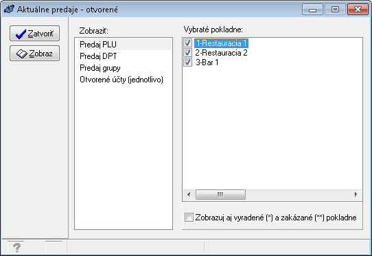Click the right arrow of horizontal scrollbar

[356, 194]
